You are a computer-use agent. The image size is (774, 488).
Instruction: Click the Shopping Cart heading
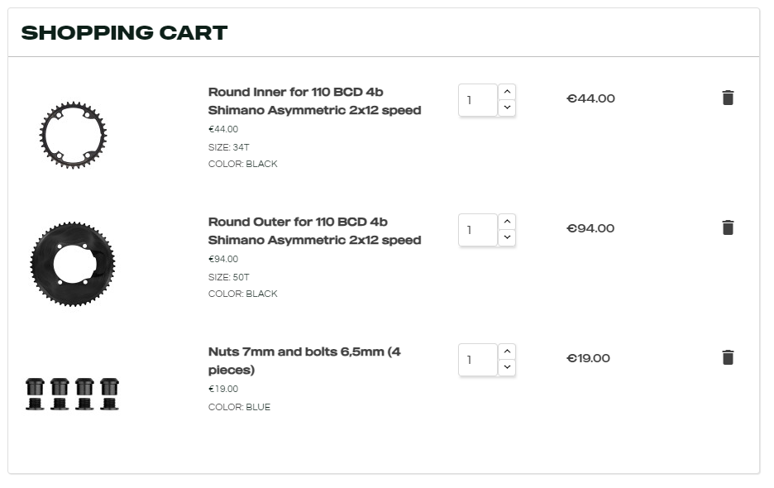pyautogui.click(x=124, y=33)
